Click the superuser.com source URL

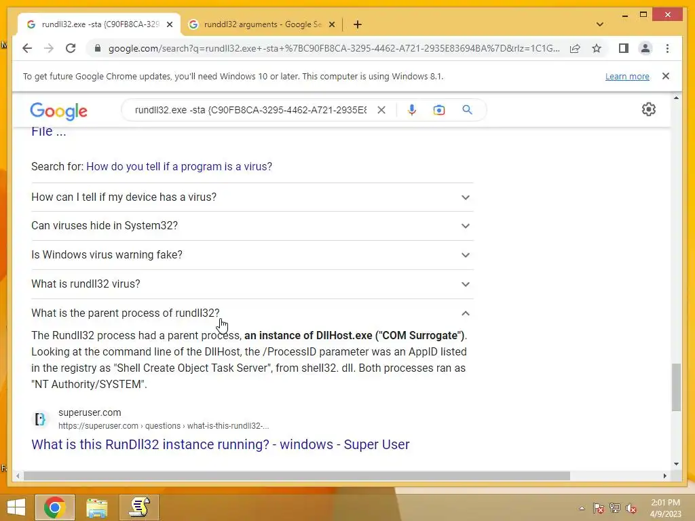click(x=164, y=426)
